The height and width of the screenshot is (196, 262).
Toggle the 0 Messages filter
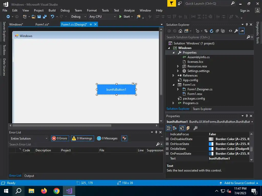coord(107,138)
